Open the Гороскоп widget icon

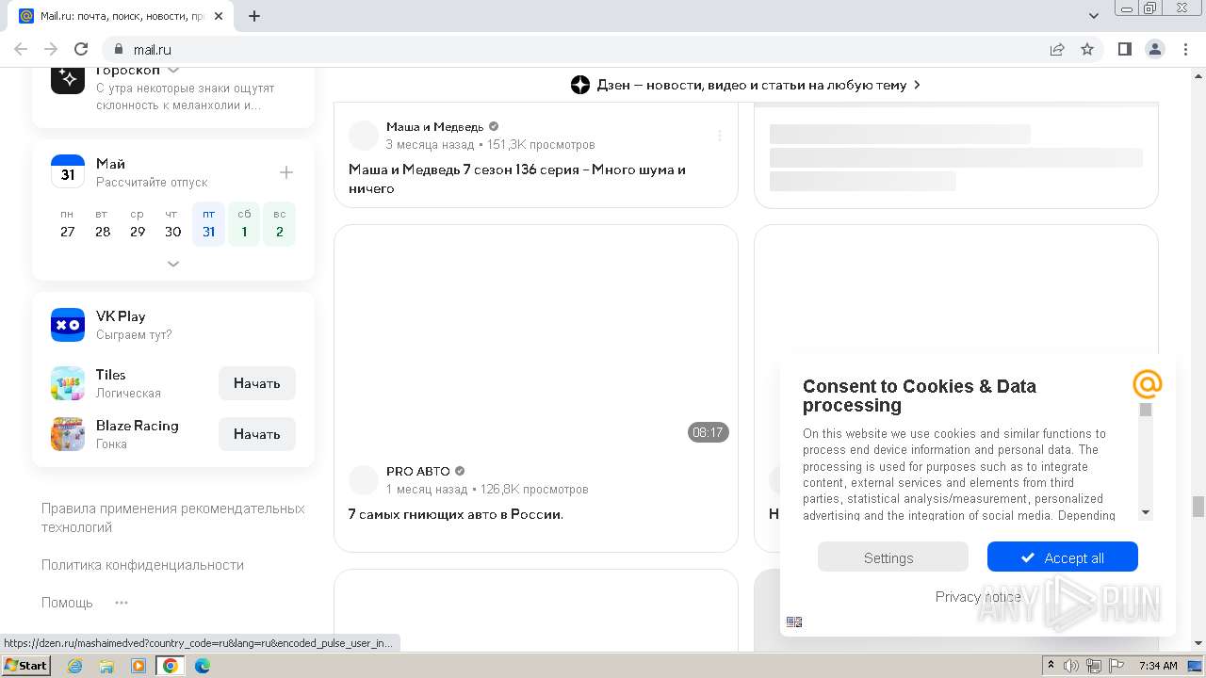[x=68, y=79]
